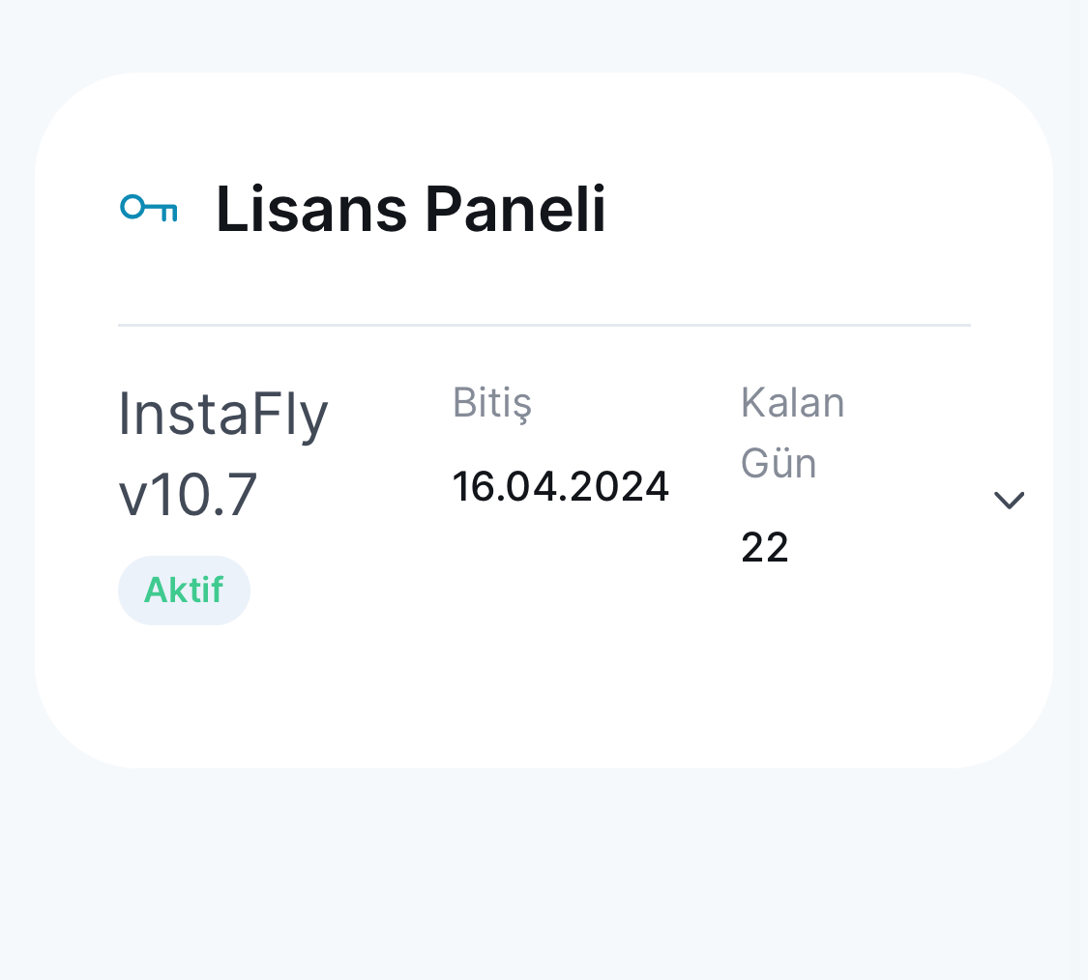Select the InstaFly product name
The width and height of the screenshot is (1088, 980).
point(222,415)
